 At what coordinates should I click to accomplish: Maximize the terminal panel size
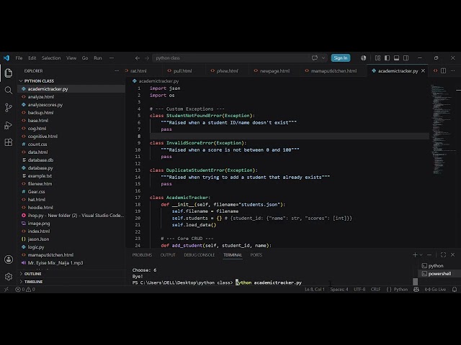click(444, 254)
